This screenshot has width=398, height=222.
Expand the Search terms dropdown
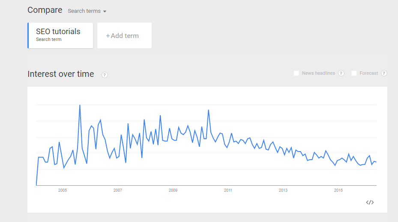(87, 11)
